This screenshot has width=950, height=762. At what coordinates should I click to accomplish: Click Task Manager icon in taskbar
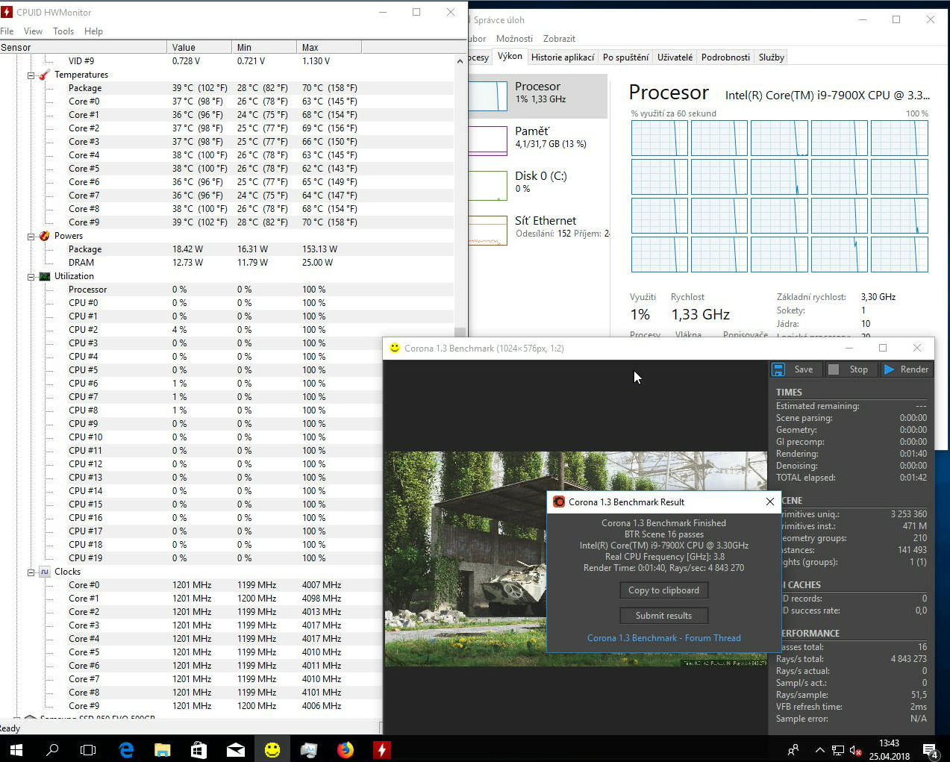pos(309,749)
